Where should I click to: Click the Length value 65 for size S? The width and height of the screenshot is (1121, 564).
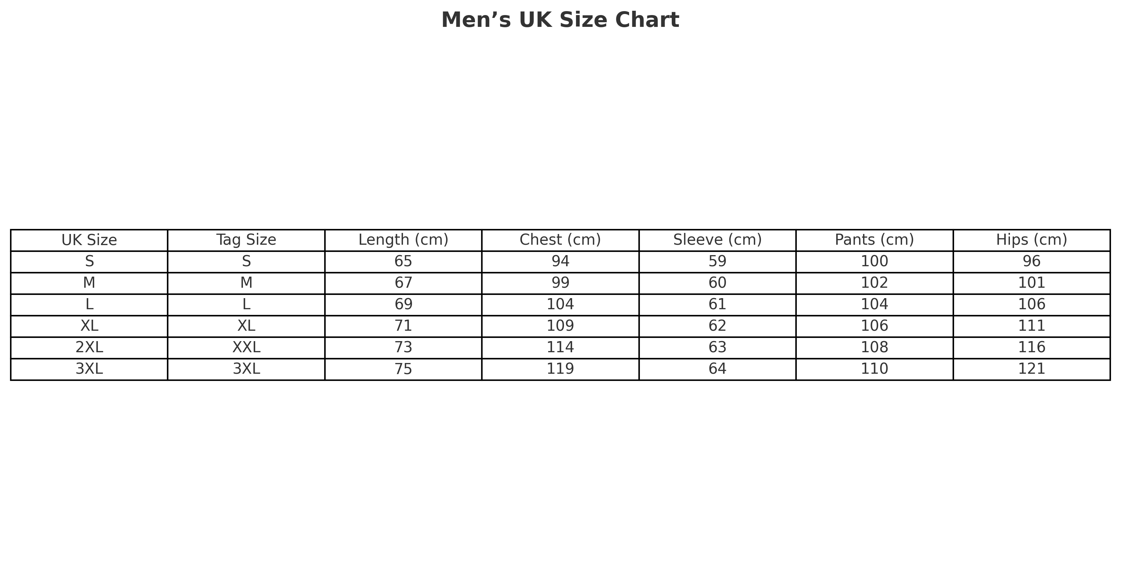pos(403,262)
